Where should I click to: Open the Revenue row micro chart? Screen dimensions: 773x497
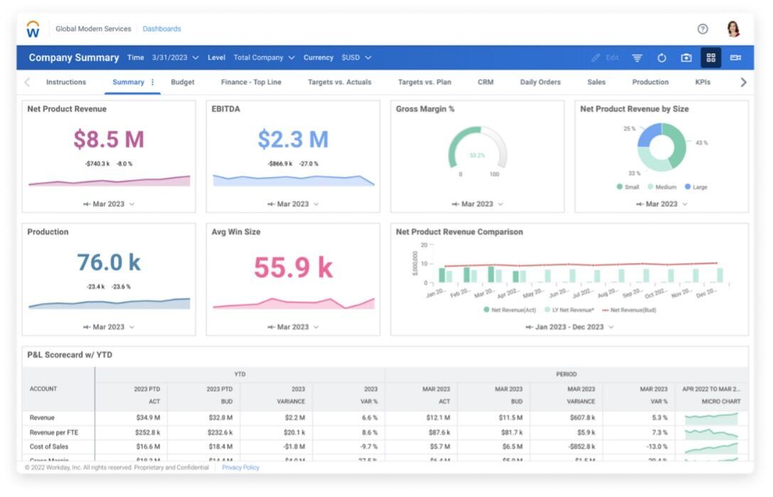[711, 419]
